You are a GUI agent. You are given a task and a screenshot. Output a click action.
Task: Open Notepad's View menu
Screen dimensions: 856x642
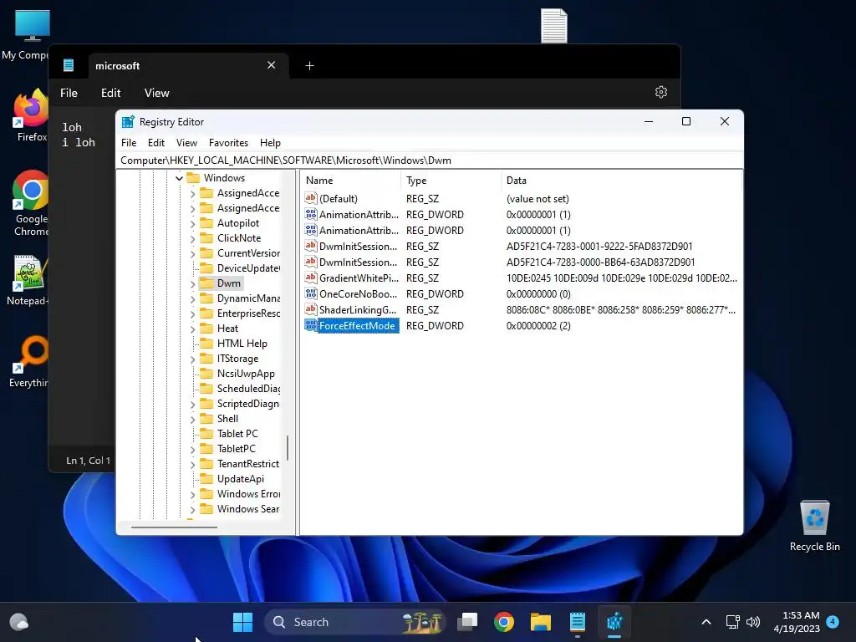(x=156, y=93)
